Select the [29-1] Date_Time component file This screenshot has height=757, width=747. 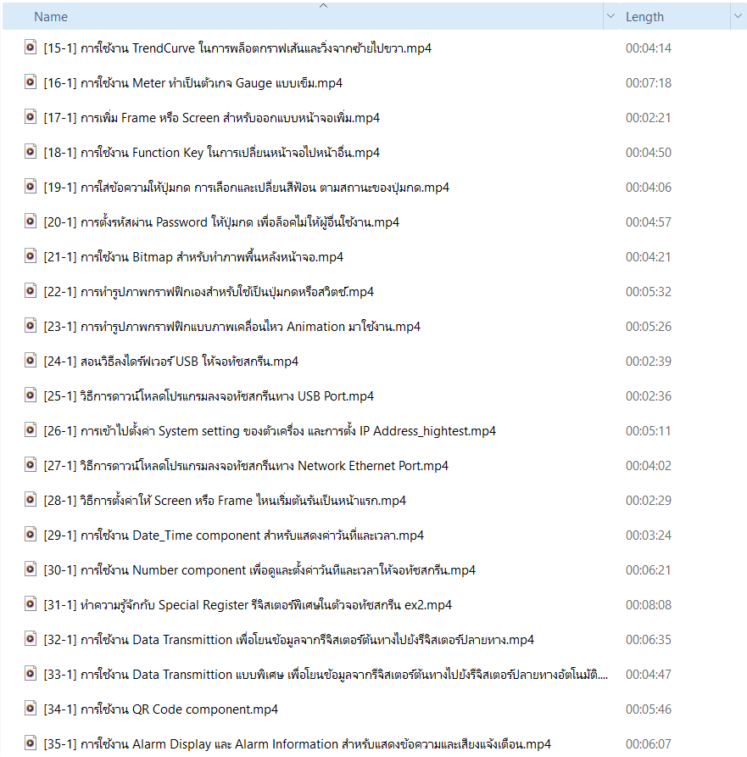pyautogui.click(x=233, y=536)
